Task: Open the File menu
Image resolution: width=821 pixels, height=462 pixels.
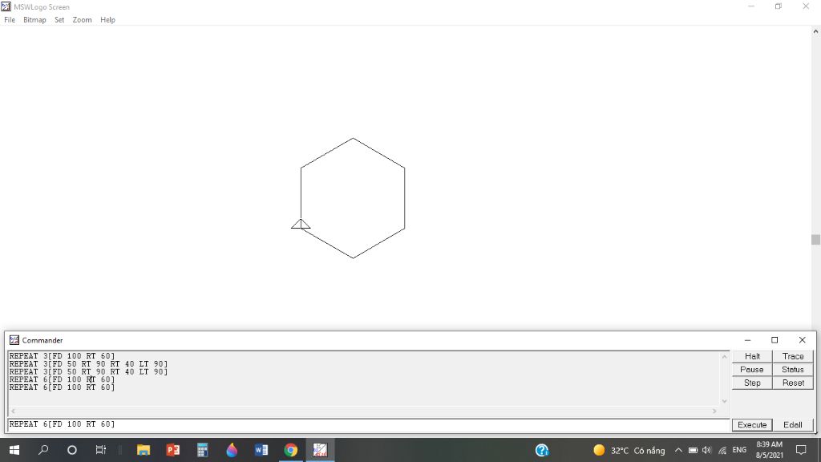Action: tap(10, 20)
